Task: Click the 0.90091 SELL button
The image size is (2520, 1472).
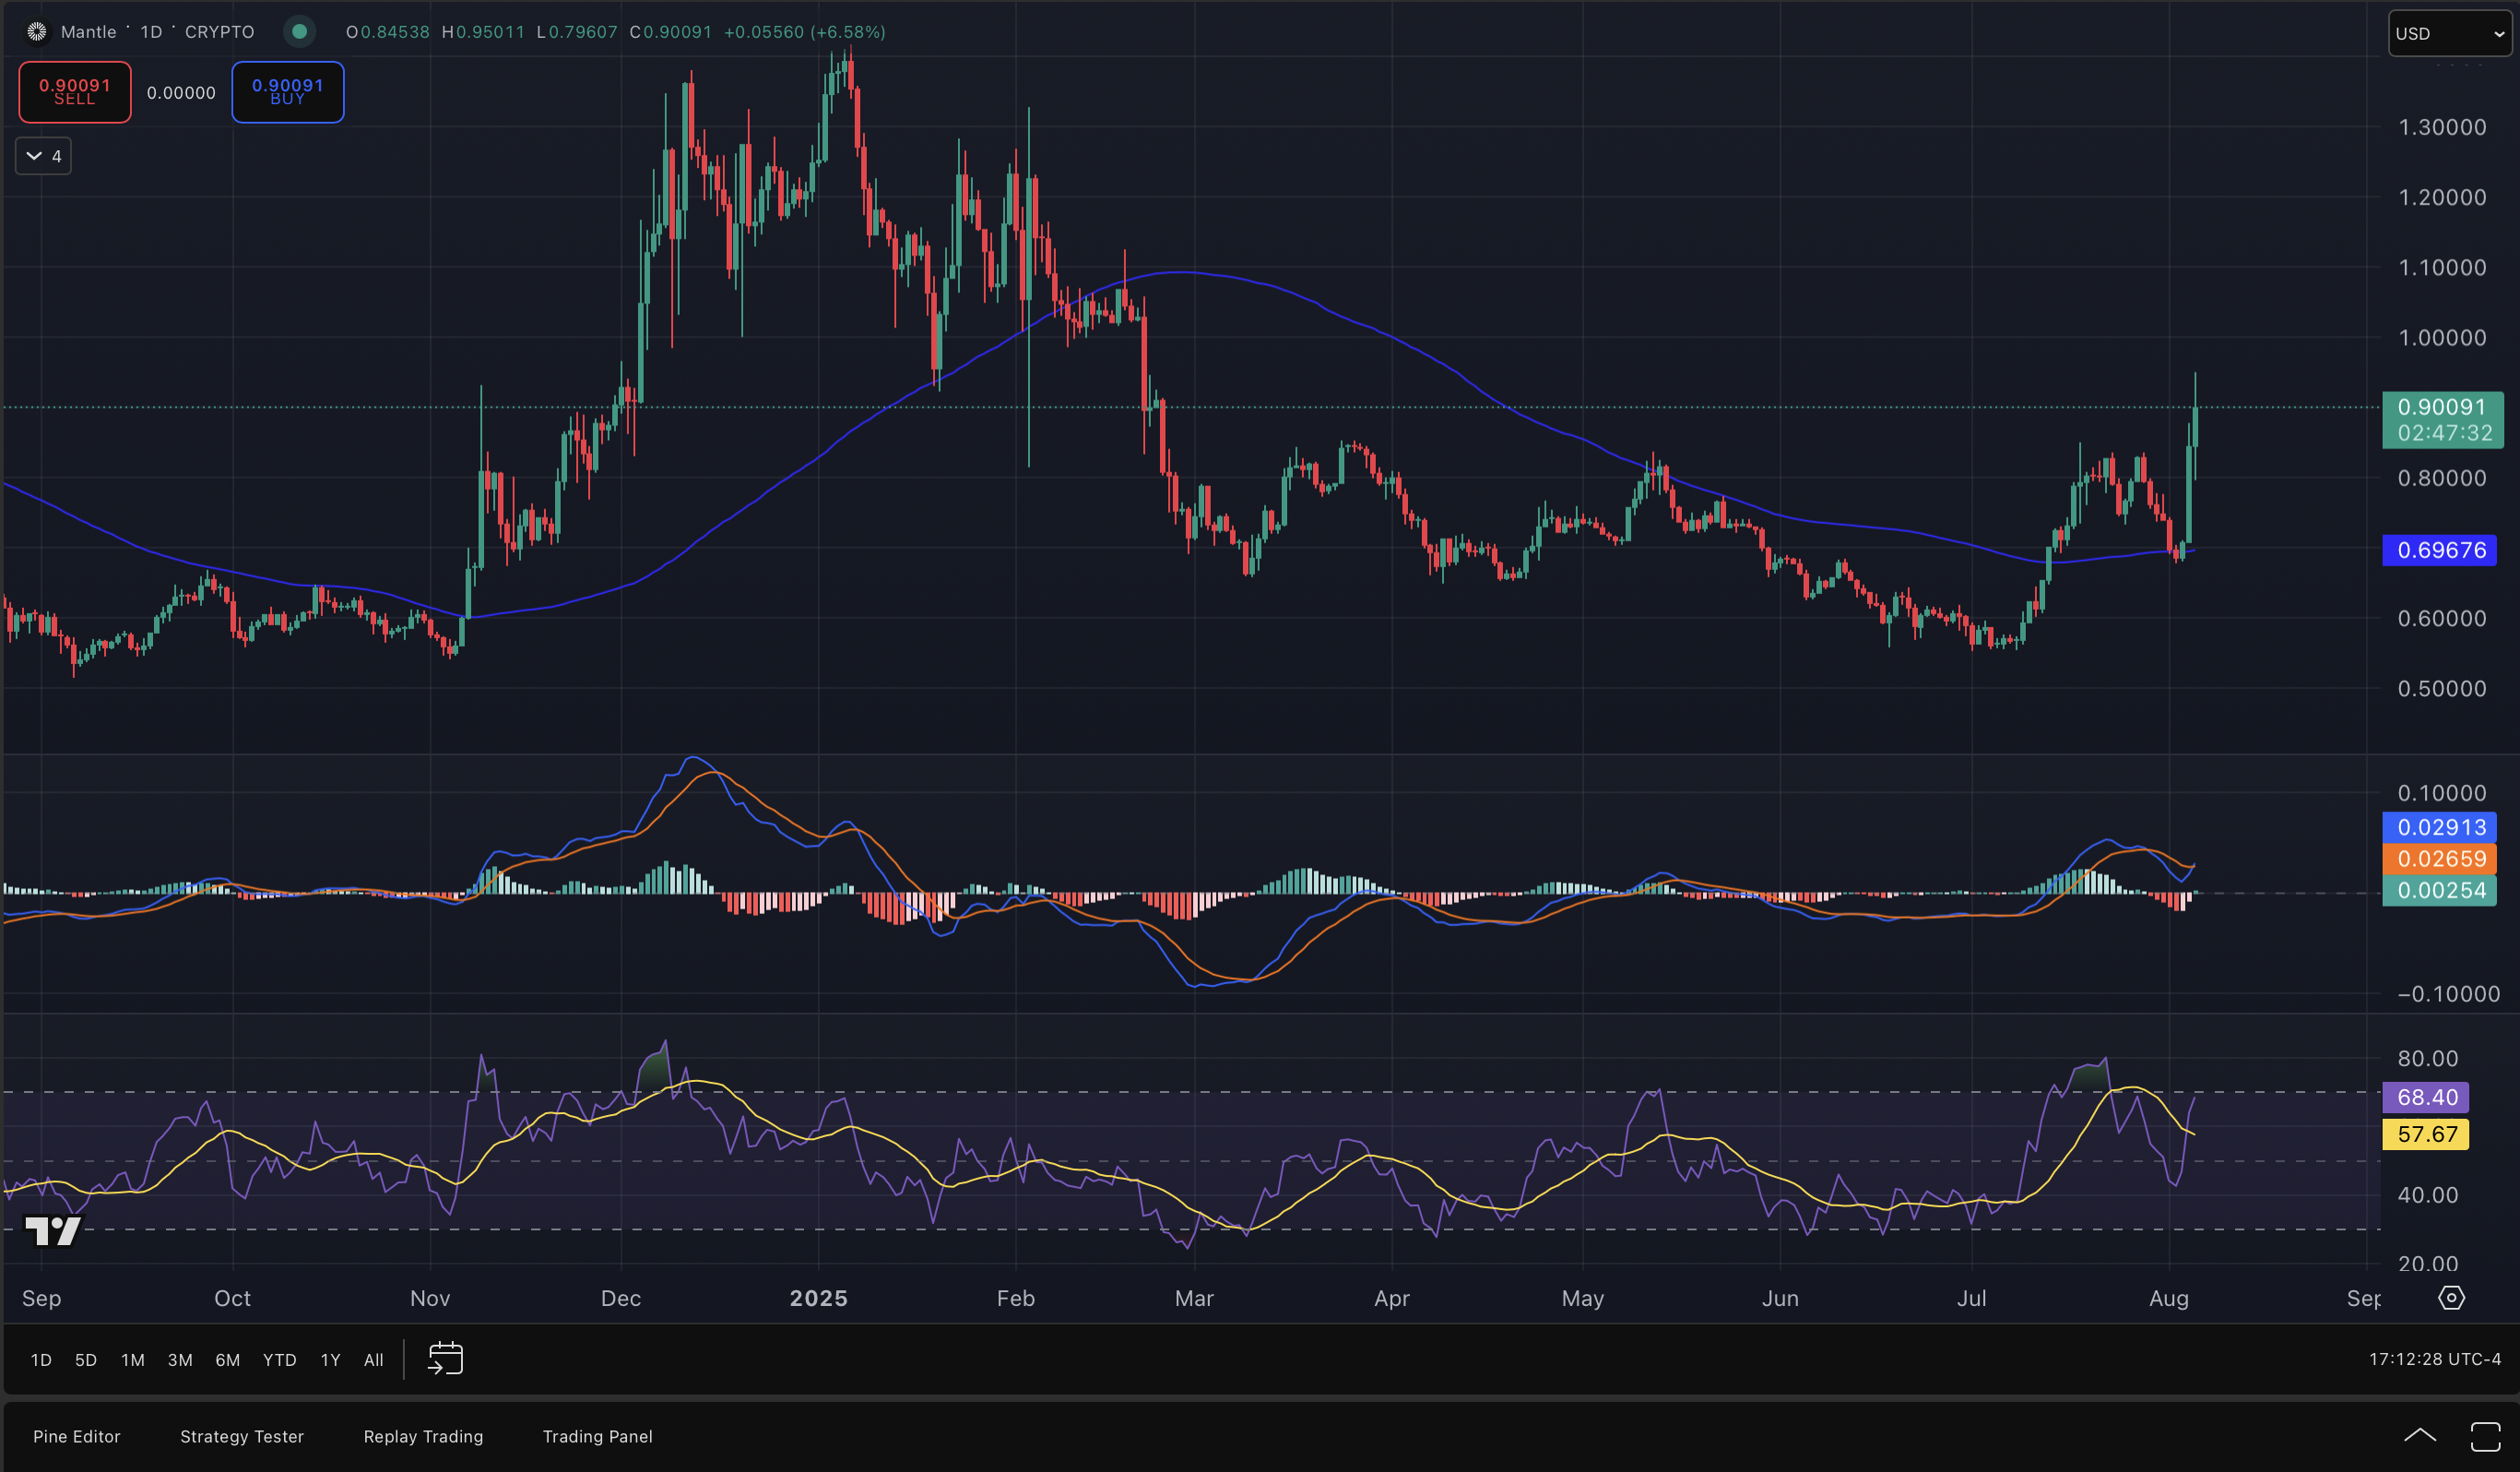Action: [x=75, y=92]
